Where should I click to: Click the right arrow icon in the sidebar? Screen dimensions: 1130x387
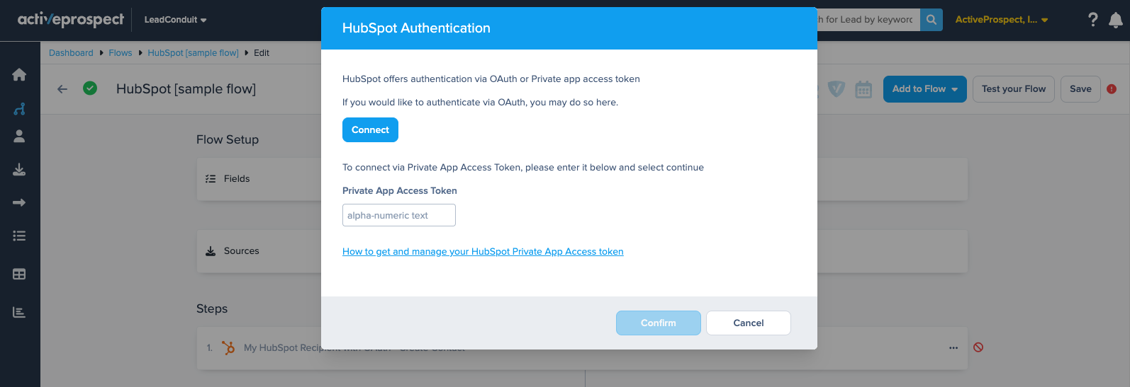click(x=19, y=203)
